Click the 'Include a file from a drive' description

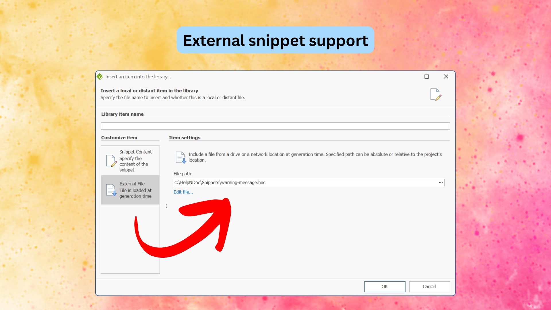315,157
